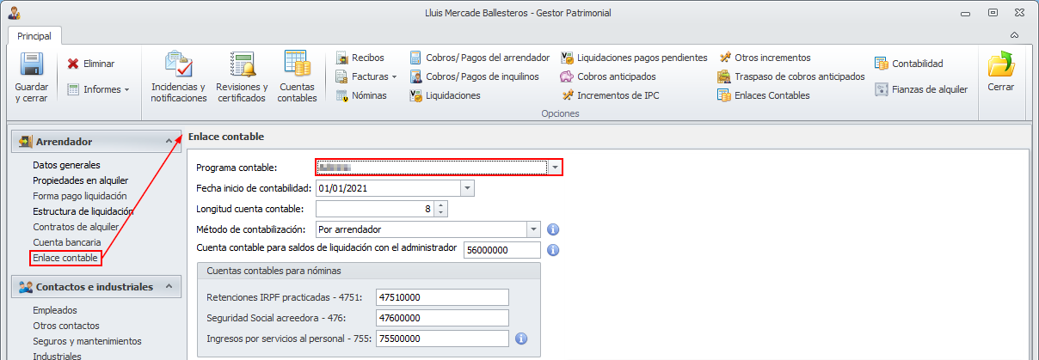This screenshot has width=1039, height=360.
Task: Collapse the Contactos e industriales section
Action: pos(169,286)
